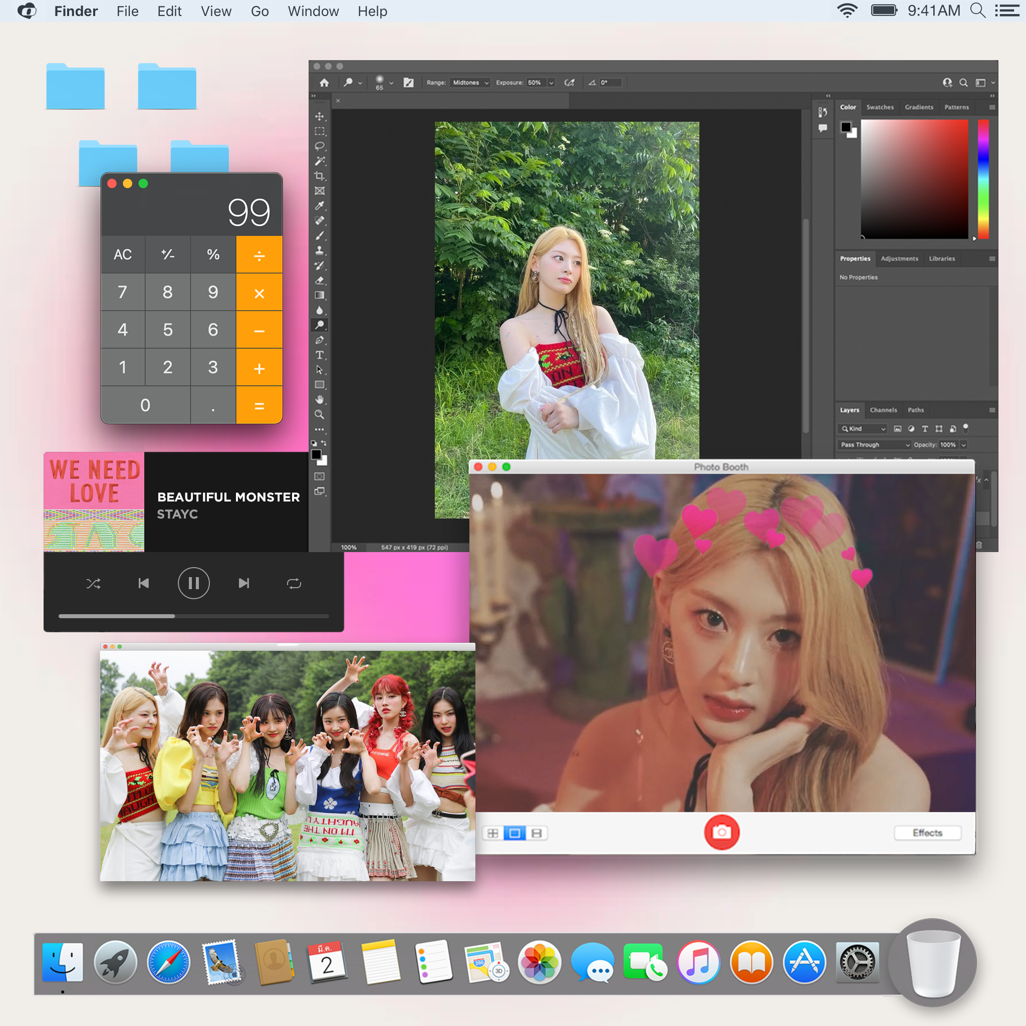1026x1026 pixels.
Task: Click the Photo Booth camera shutter button
Action: [x=721, y=832]
